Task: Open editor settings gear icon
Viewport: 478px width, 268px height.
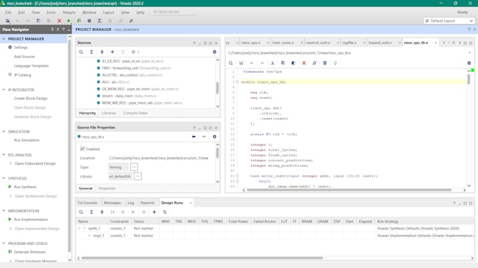Action: [x=469, y=63]
